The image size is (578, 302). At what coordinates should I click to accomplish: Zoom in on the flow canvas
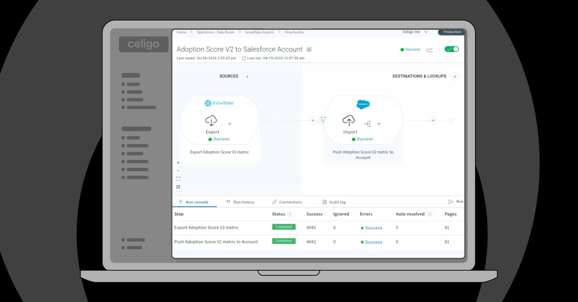178,163
